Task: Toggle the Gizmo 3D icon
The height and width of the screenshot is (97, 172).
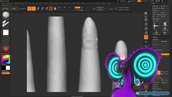Action: [51, 9]
